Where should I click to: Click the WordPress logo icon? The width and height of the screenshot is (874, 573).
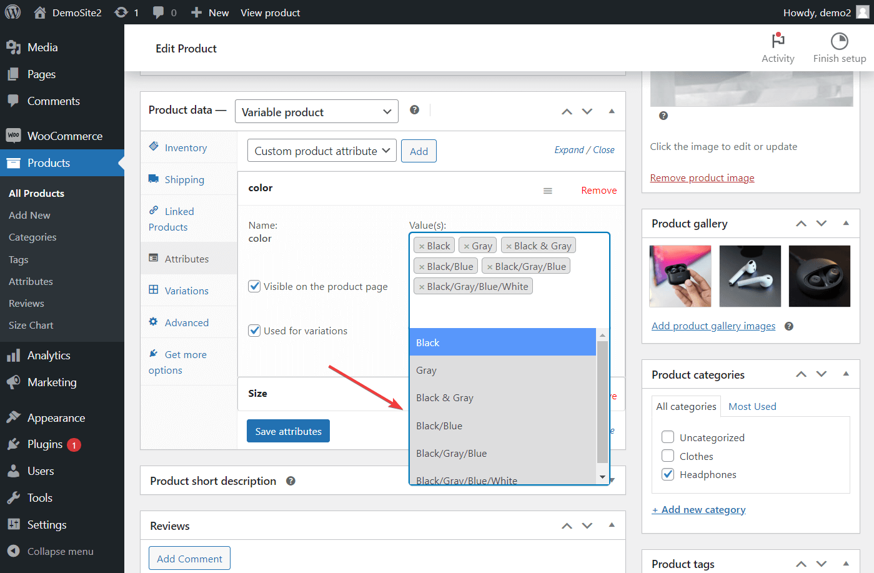tap(12, 12)
